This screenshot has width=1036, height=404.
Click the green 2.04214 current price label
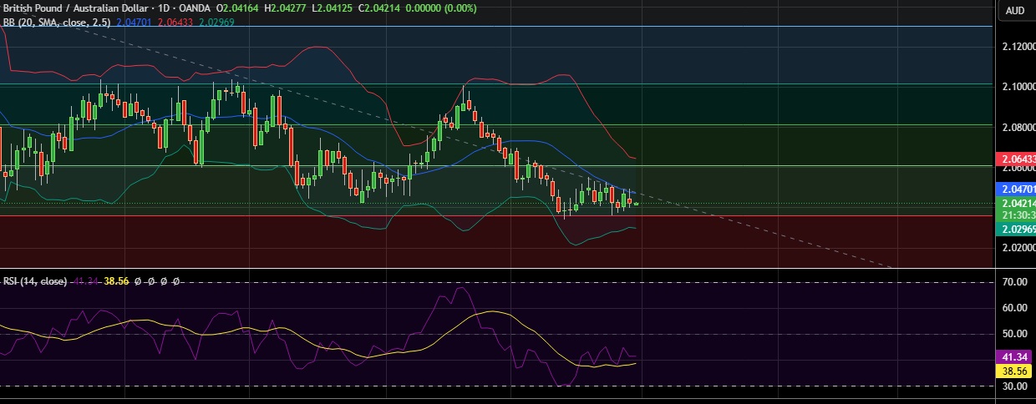pyautogui.click(x=1018, y=203)
